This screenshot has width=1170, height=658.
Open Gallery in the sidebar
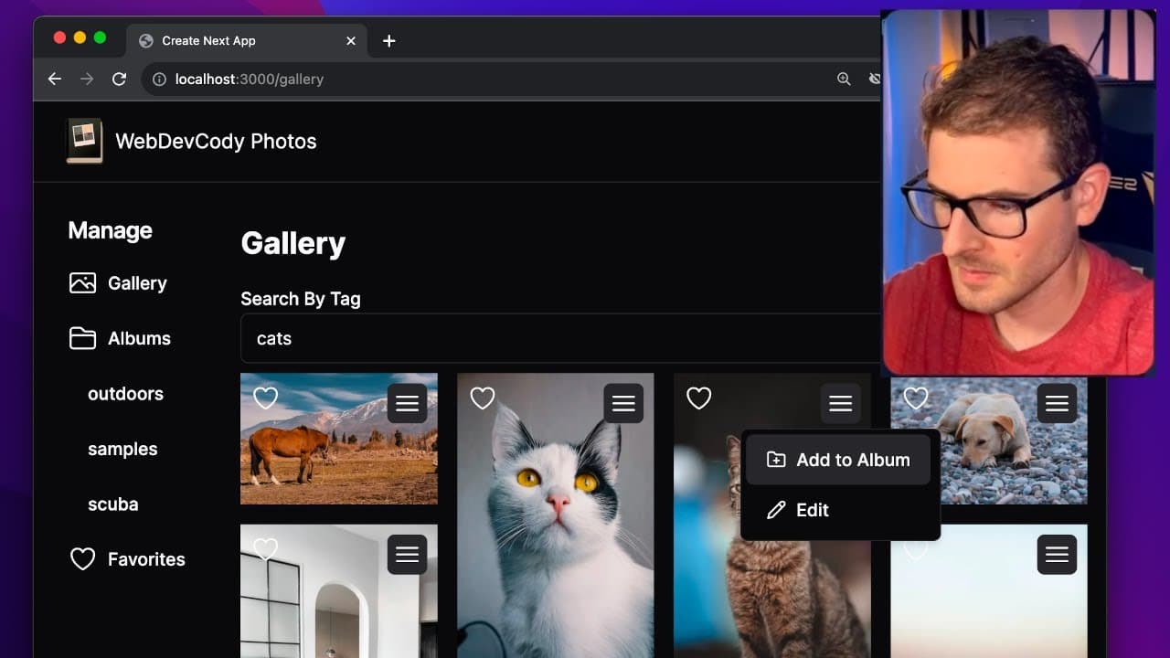(x=118, y=283)
